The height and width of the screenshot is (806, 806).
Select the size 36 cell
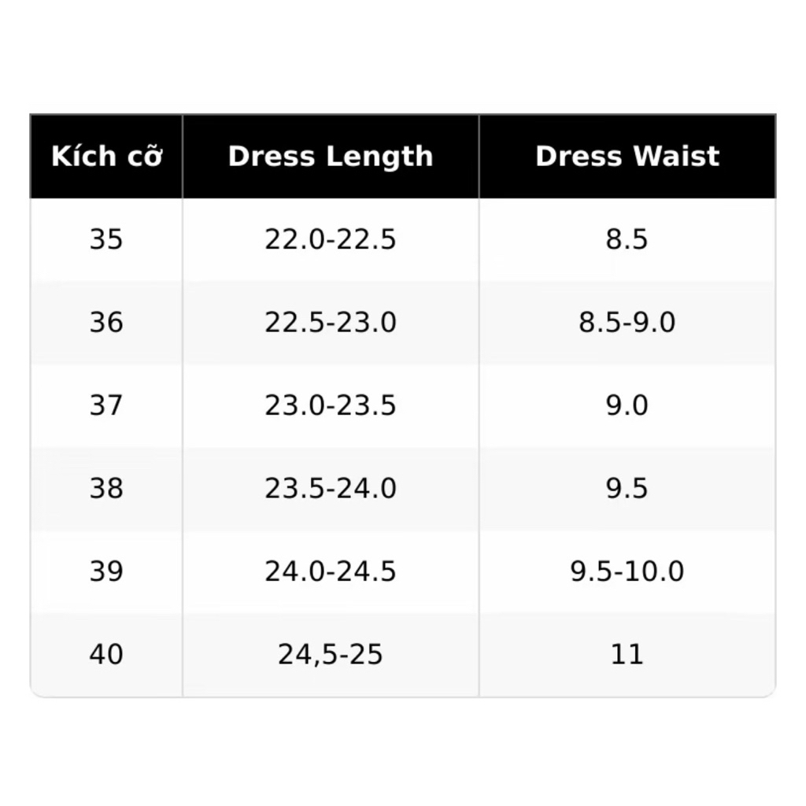106,323
